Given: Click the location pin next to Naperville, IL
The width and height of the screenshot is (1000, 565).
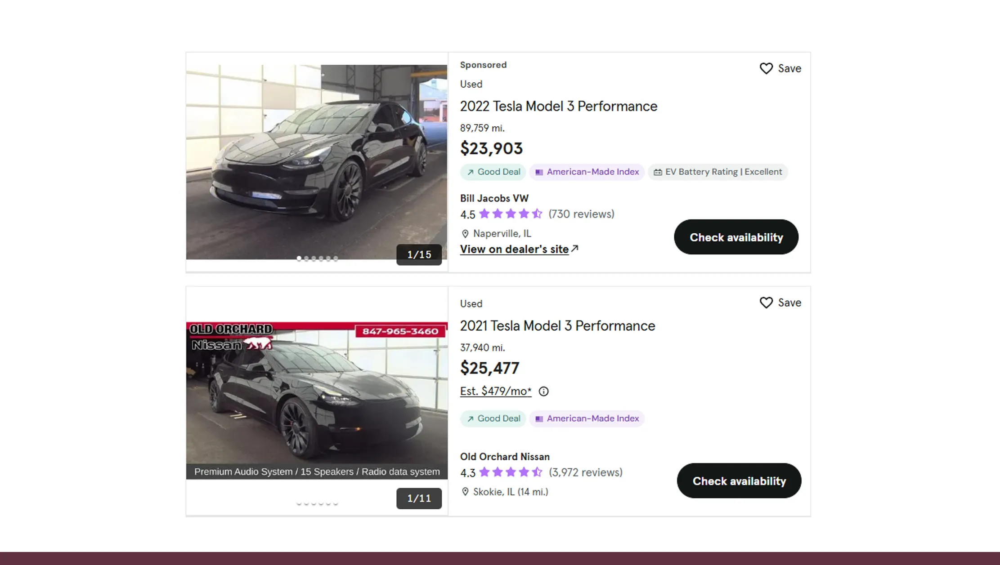Looking at the screenshot, I should tap(465, 234).
